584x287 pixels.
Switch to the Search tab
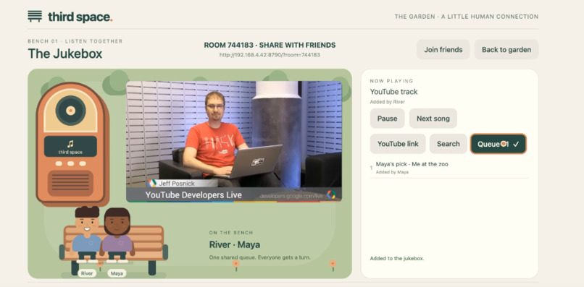tap(448, 144)
